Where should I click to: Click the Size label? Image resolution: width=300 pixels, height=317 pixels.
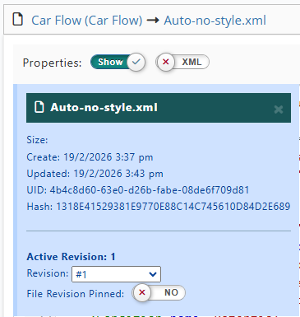[x=37, y=140]
